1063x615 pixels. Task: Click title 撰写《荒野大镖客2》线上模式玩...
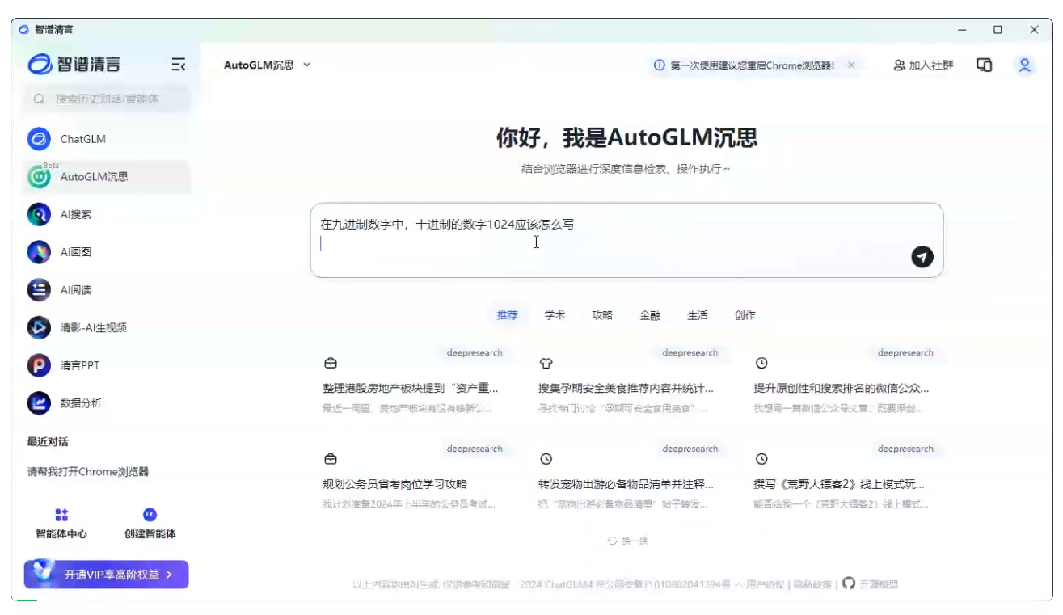tap(839, 484)
